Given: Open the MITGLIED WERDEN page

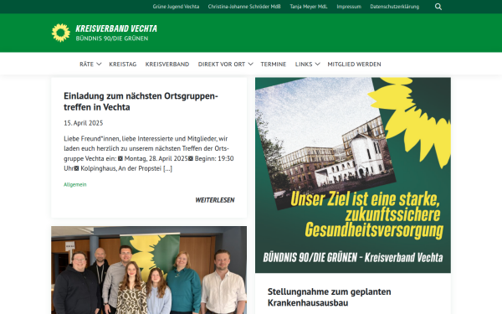Looking at the screenshot, I should click(354, 64).
